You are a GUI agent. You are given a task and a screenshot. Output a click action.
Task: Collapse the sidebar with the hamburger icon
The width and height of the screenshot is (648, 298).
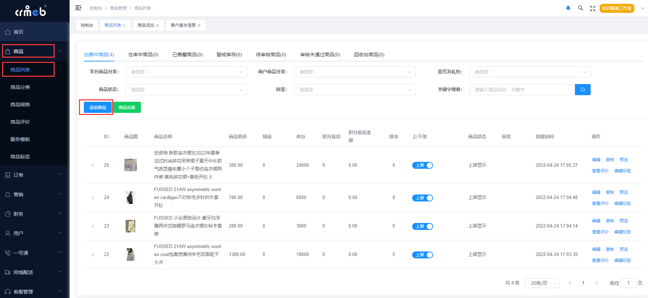point(78,8)
